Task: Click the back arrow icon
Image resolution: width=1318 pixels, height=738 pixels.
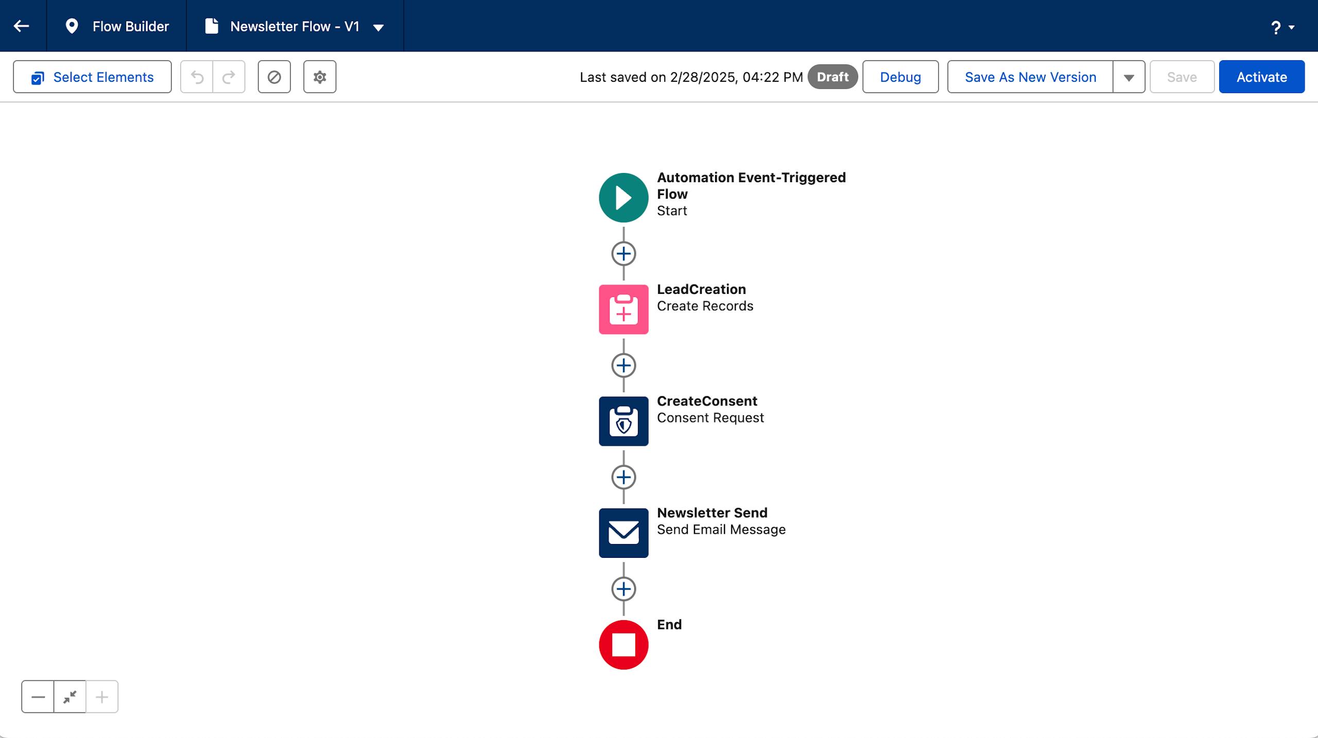Action: coord(22,26)
